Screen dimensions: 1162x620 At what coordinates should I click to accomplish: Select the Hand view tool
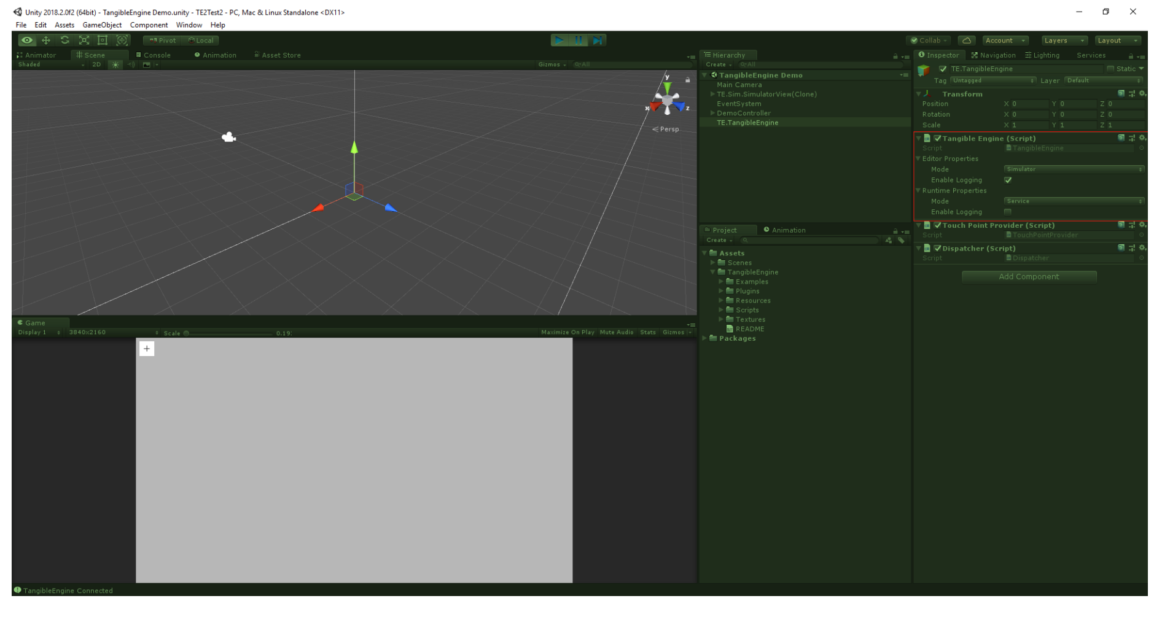coord(27,41)
